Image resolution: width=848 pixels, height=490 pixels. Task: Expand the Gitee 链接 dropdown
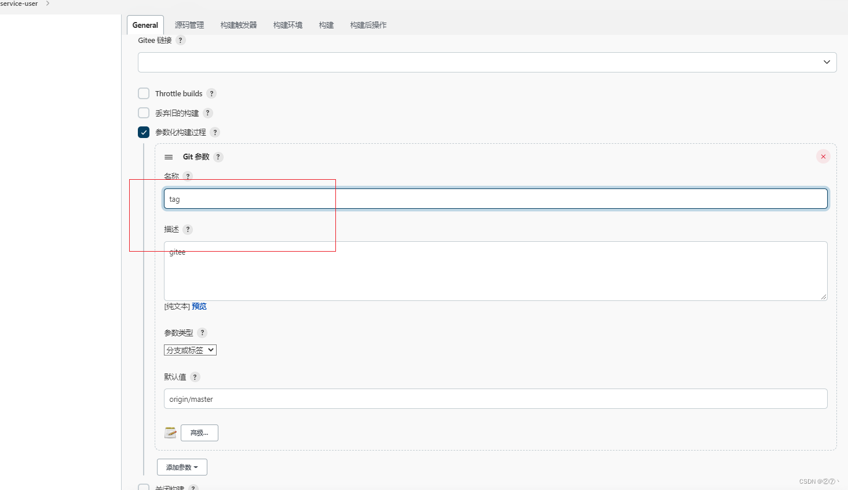pos(487,62)
